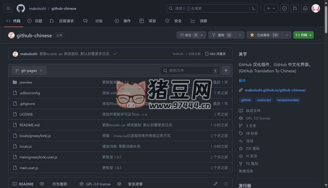328x188 pixels.
Task: Edit README using the pencil icon
Action: [x=216, y=184]
